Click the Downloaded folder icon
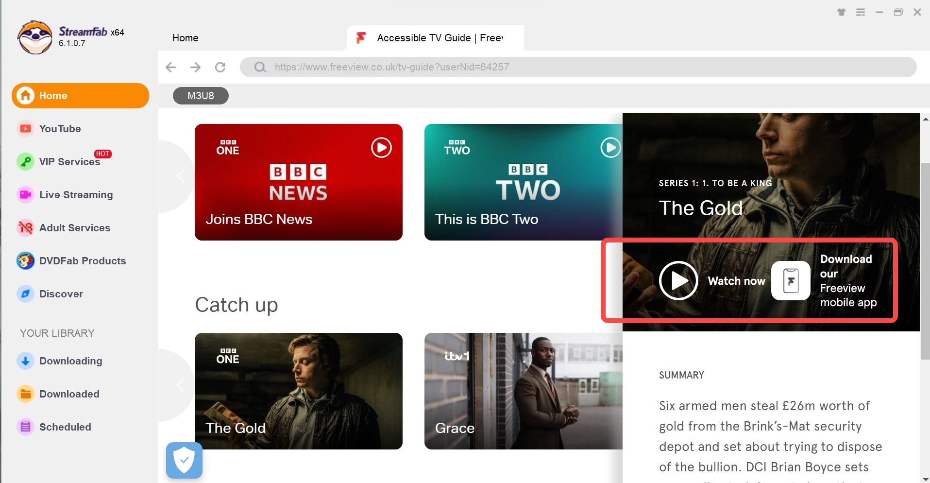 click(x=25, y=394)
